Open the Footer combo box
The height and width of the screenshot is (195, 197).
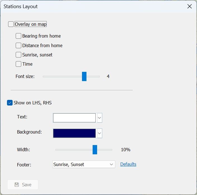coord(84,164)
